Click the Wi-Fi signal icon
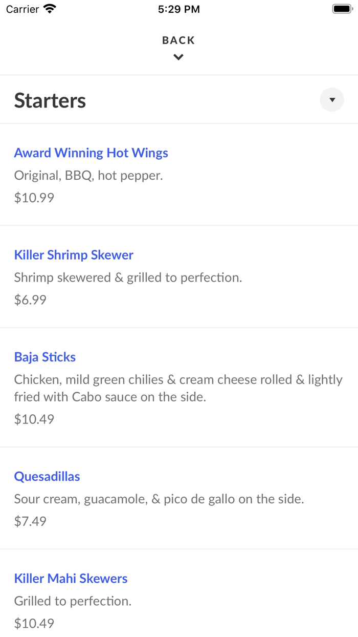The height and width of the screenshot is (637, 358). click(49, 8)
